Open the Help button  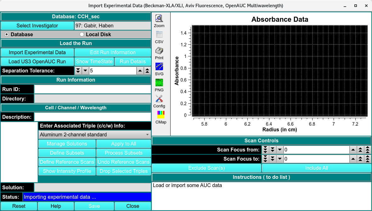[x=56, y=206]
